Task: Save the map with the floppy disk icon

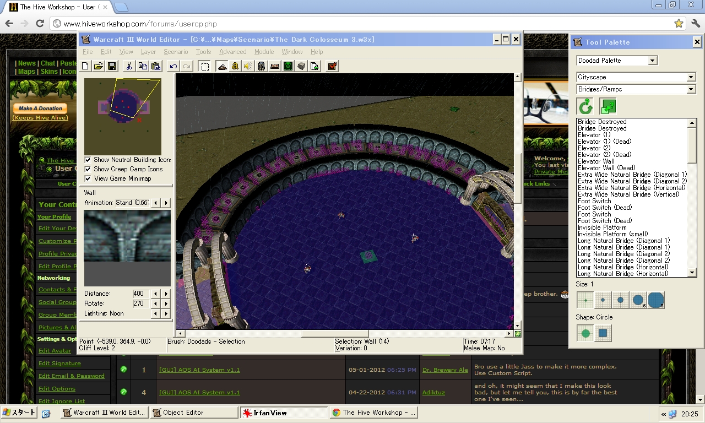Action: 111,66
